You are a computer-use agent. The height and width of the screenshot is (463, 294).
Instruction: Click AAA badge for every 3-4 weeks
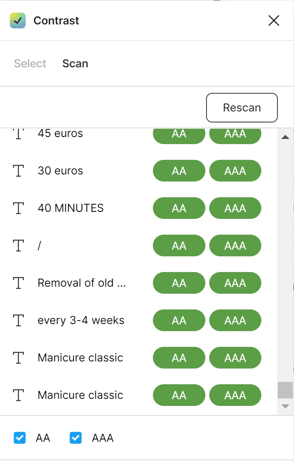235,320
